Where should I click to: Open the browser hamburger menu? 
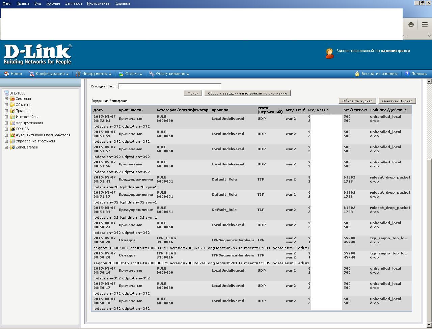(425, 25)
